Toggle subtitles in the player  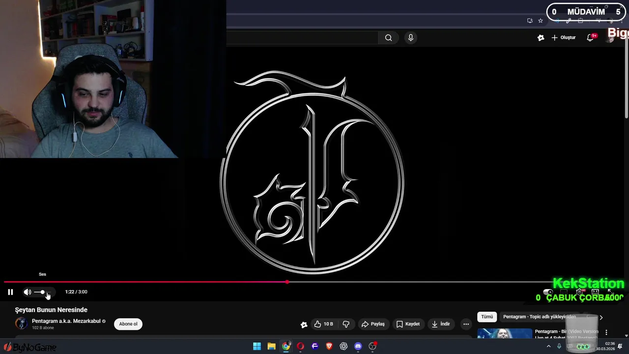(564, 292)
